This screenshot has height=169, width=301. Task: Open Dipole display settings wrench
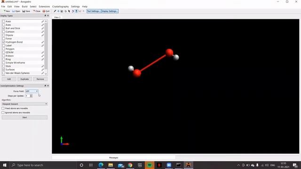pyautogui.click(x=43, y=35)
